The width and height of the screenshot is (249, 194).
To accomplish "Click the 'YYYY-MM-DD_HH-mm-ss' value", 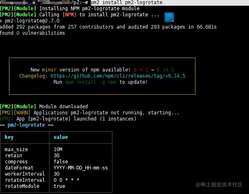I will [81, 168].
